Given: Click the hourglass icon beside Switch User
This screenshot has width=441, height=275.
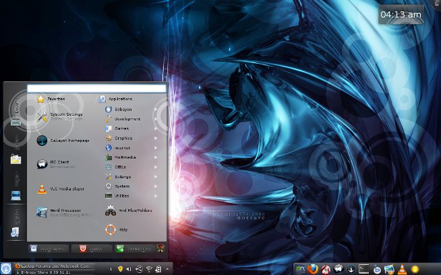Looking at the screenshot, I should pos(160,248).
